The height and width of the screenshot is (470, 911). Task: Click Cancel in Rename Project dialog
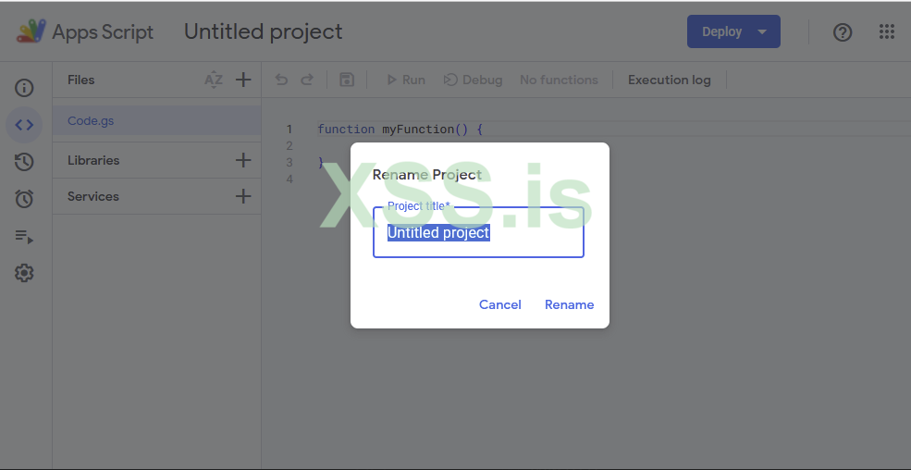[x=500, y=304]
